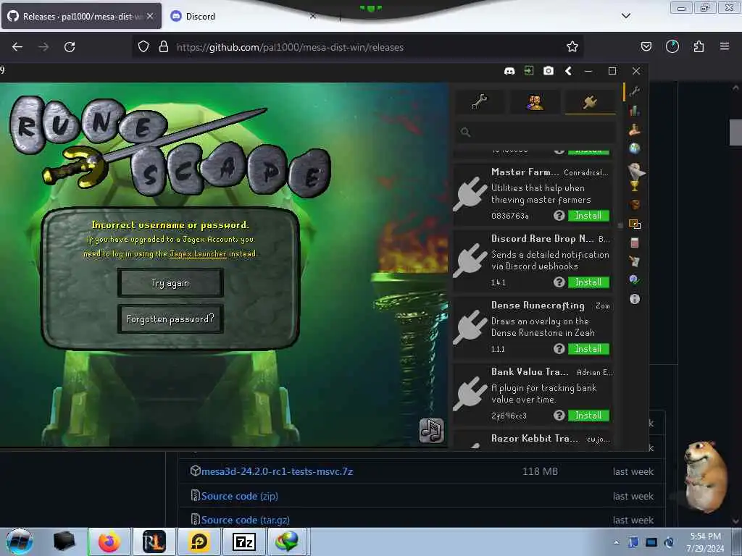742x556 pixels.
Task: Install the Dense Runecrafting plugin
Action: pos(588,349)
